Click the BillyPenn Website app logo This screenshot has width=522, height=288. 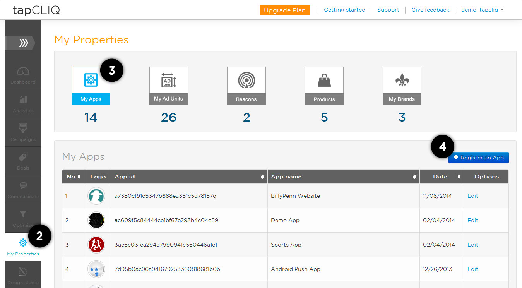[96, 196]
